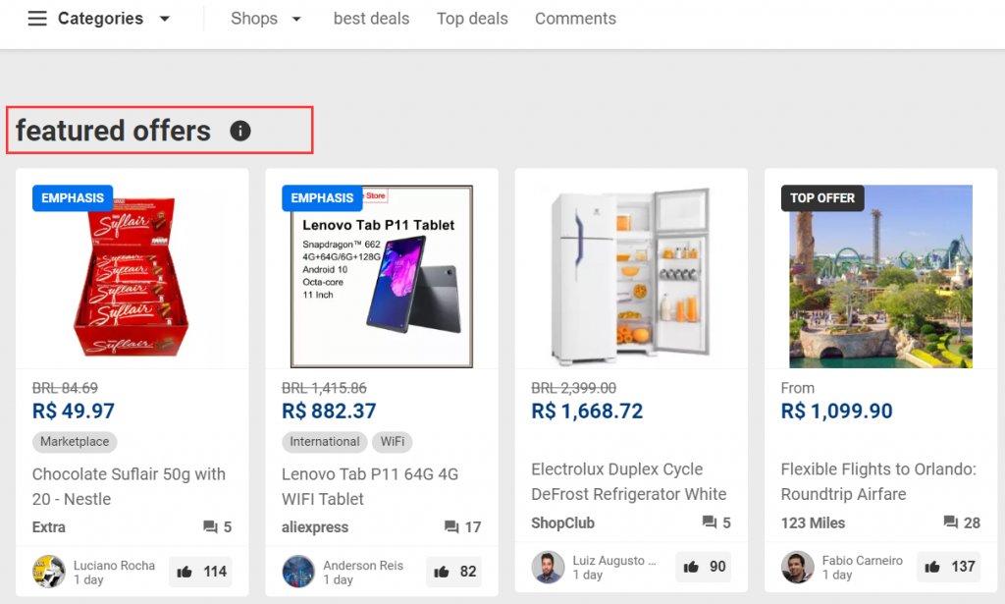The height and width of the screenshot is (604, 1005).
Task: Click the struck-through BRL 84.69 price
Action: 65,388
